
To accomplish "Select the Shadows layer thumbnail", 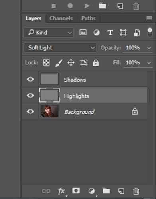I will point(49,79).
